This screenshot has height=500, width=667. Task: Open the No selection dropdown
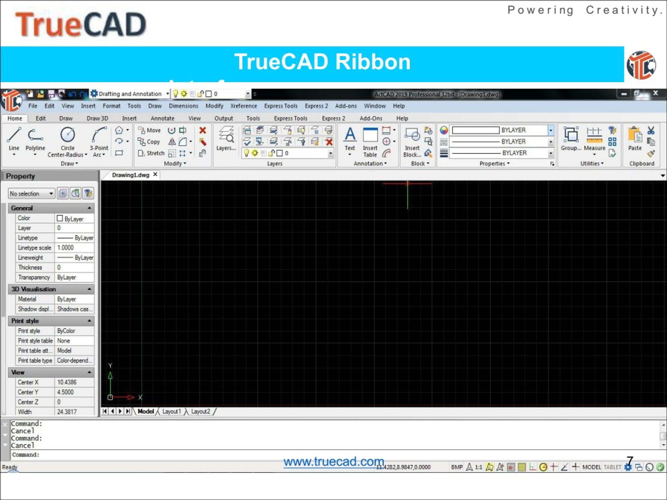[x=31, y=193]
